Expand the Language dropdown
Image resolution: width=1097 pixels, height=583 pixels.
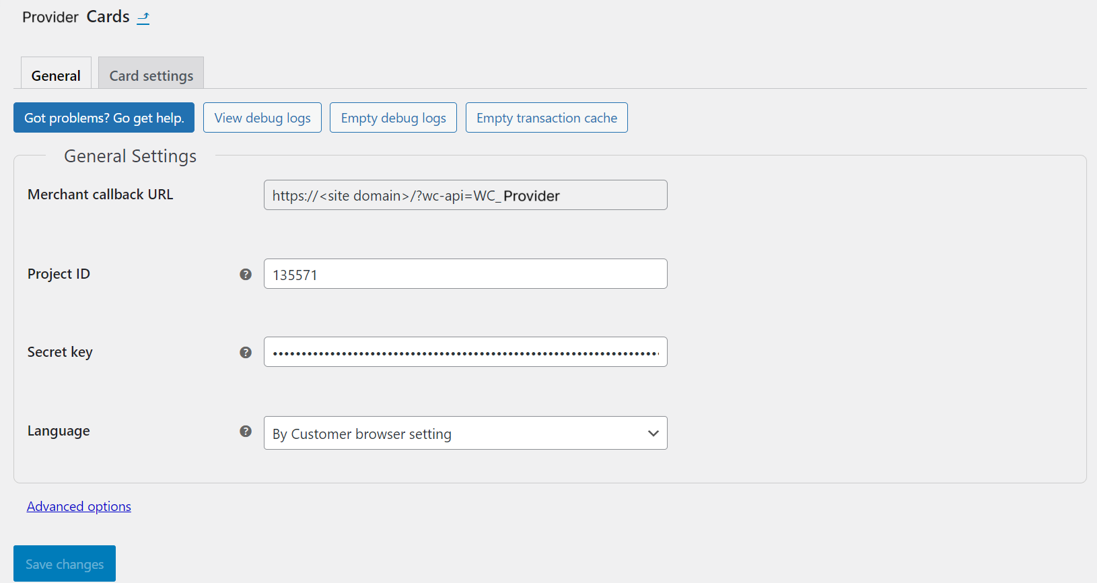pyautogui.click(x=465, y=433)
